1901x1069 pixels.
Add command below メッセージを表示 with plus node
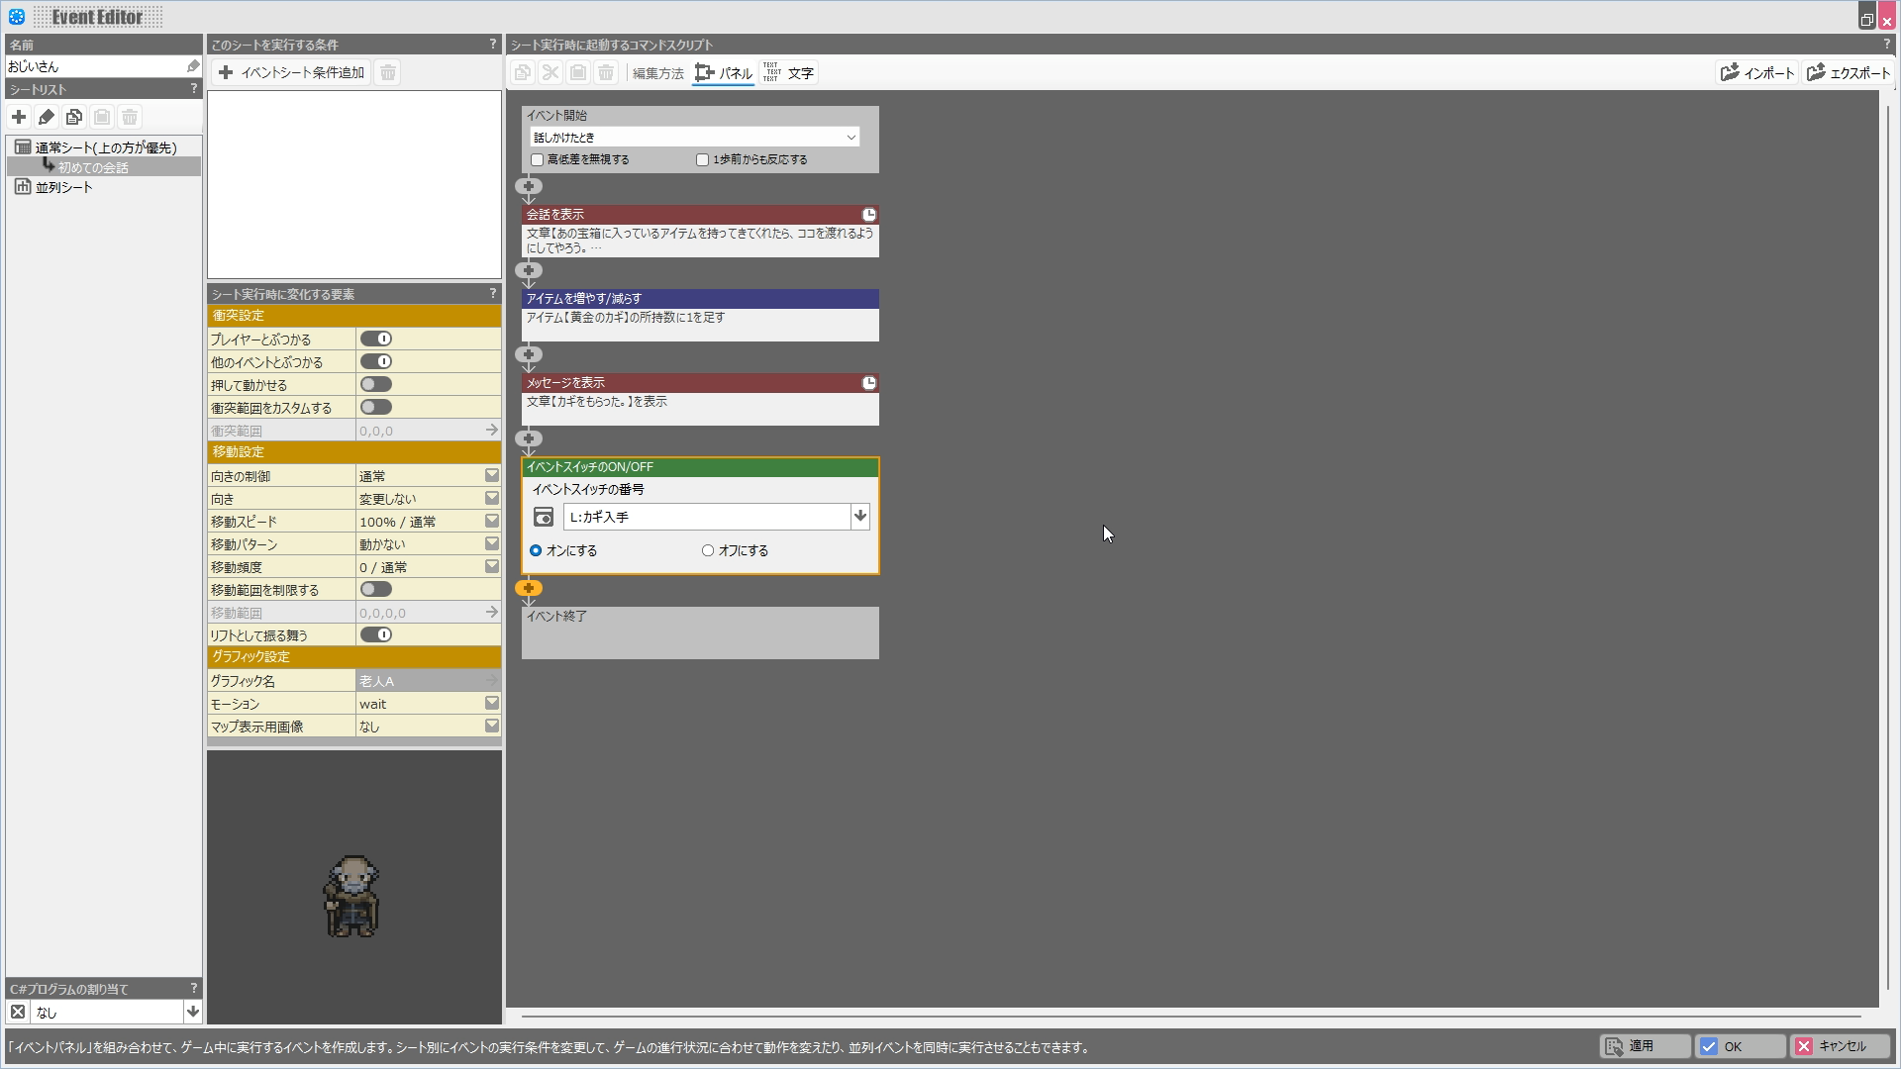click(529, 438)
